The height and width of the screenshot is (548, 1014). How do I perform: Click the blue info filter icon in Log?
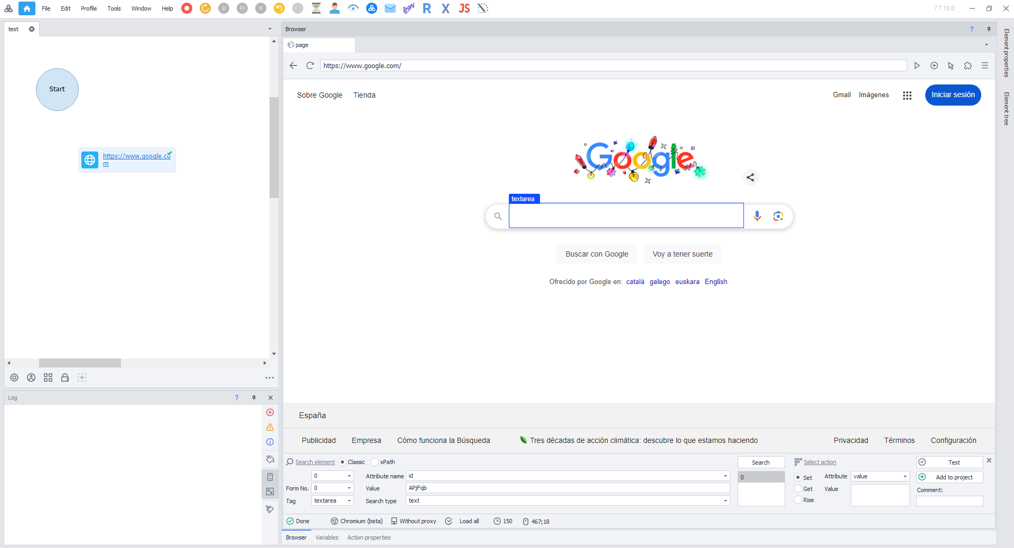pos(270,442)
